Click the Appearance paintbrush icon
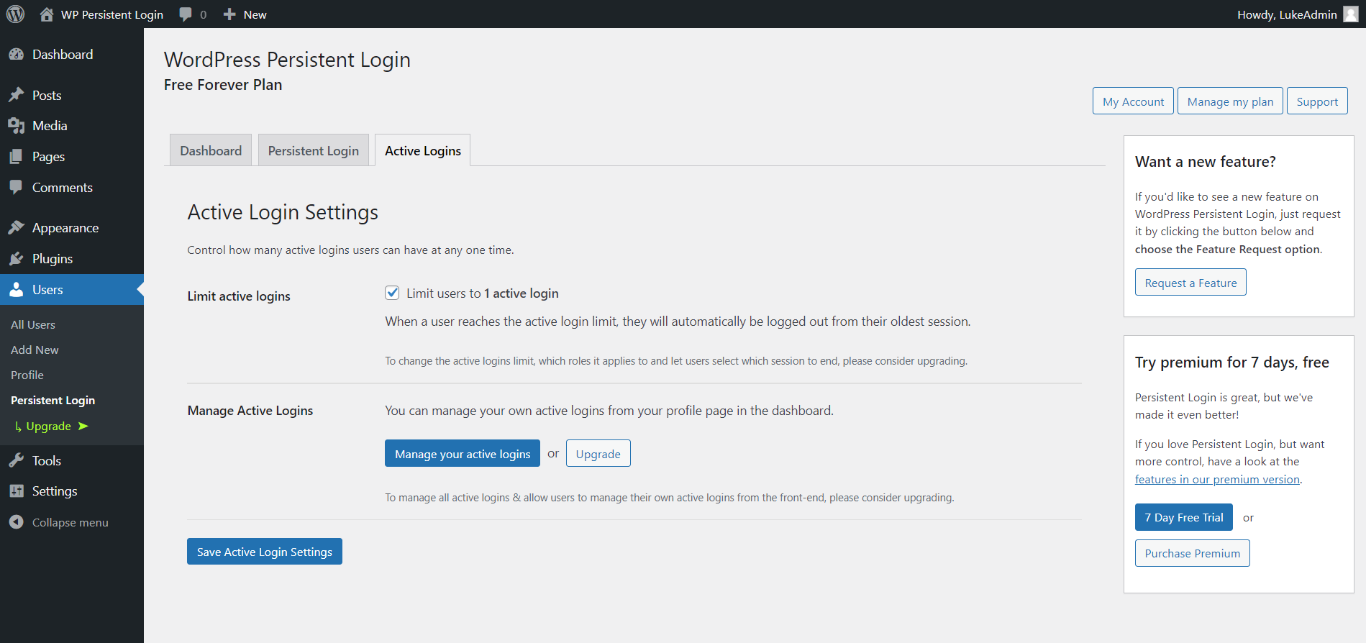Image resolution: width=1366 pixels, height=643 pixels. pyautogui.click(x=16, y=228)
